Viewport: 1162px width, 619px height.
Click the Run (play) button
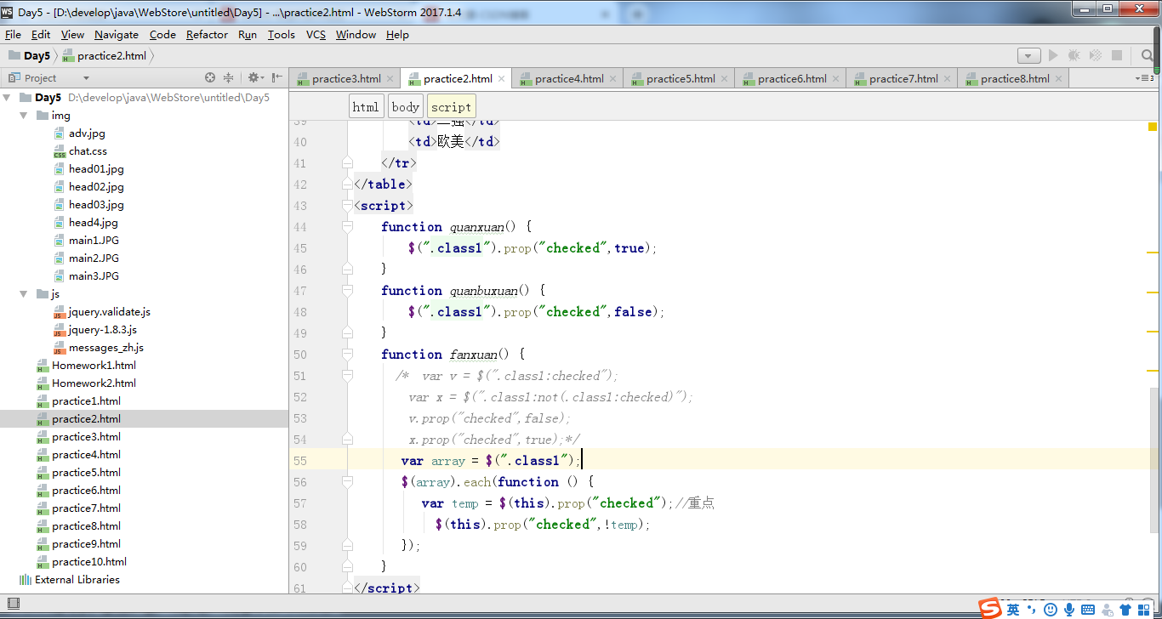click(x=1053, y=55)
